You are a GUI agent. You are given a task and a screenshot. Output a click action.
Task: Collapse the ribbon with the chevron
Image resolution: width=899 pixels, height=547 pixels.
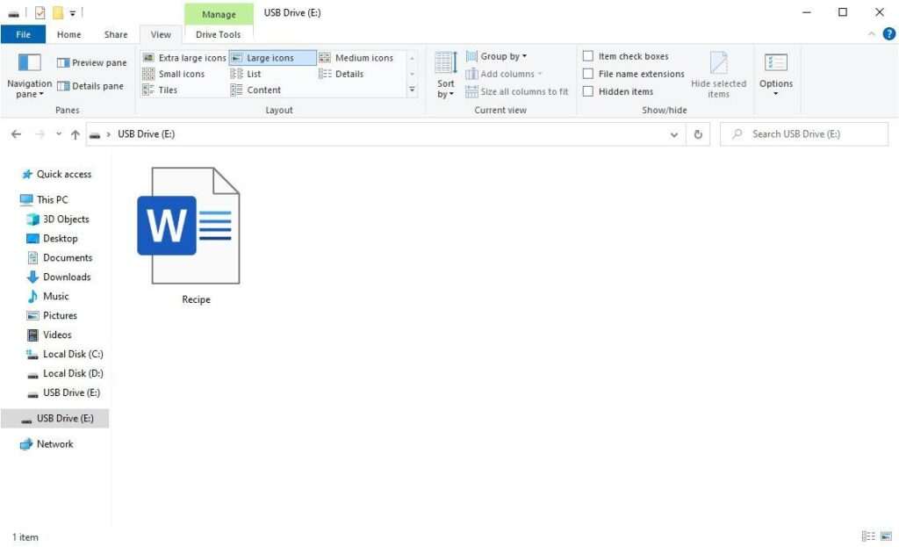tap(872, 34)
